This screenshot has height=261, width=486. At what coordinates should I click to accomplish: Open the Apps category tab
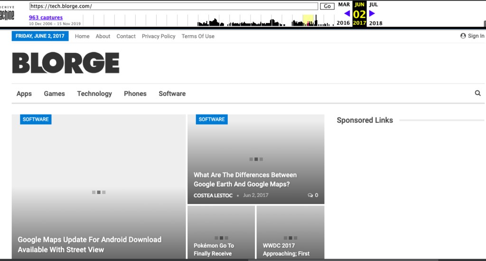[x=24, y=94]
